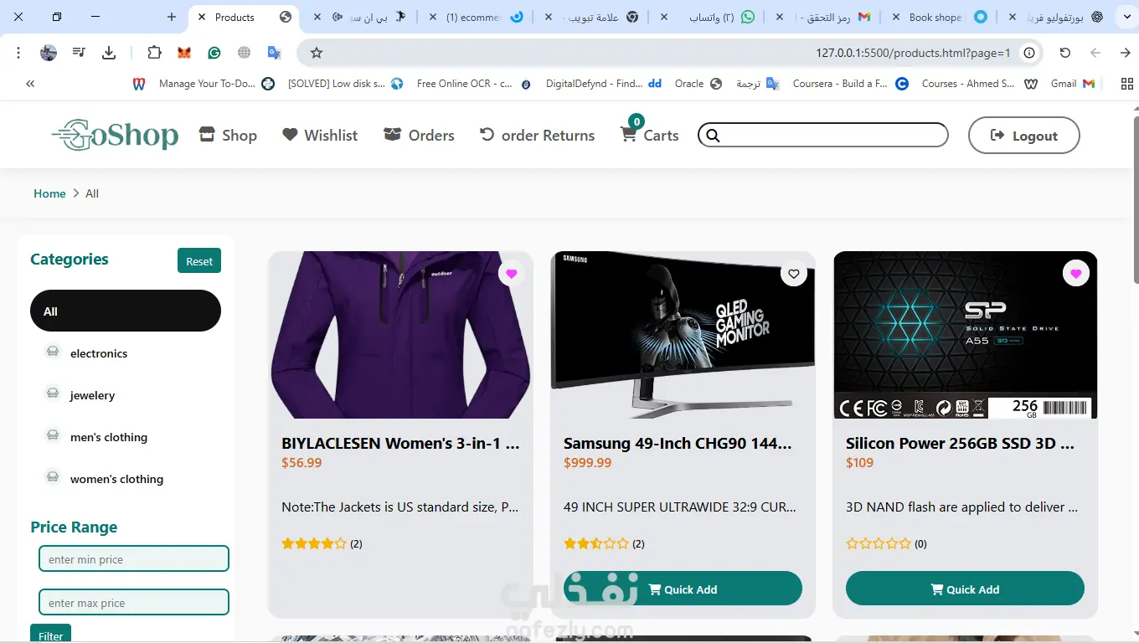The width and height of the screenshot is (1139, 643).
Task: View site information icon in address bar
Action: [1029, 53]
